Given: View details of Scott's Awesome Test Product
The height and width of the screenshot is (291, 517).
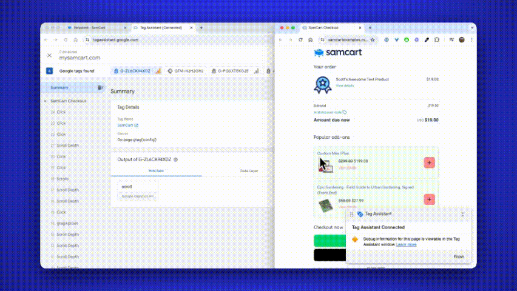Looking at the screenshot, I should pos(345,85).
